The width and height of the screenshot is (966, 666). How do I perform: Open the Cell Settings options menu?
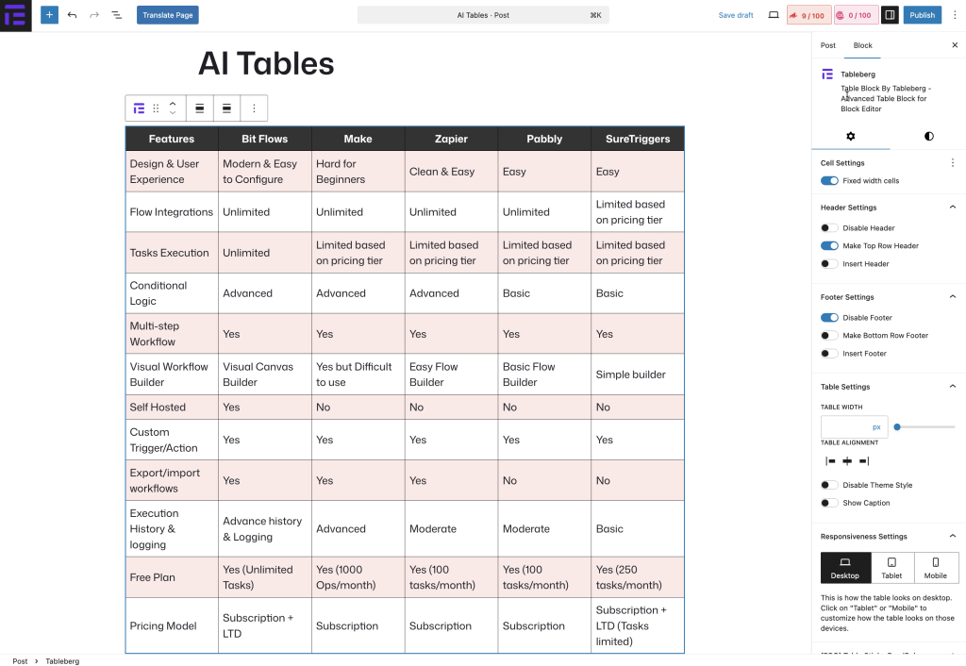[953, 162]
